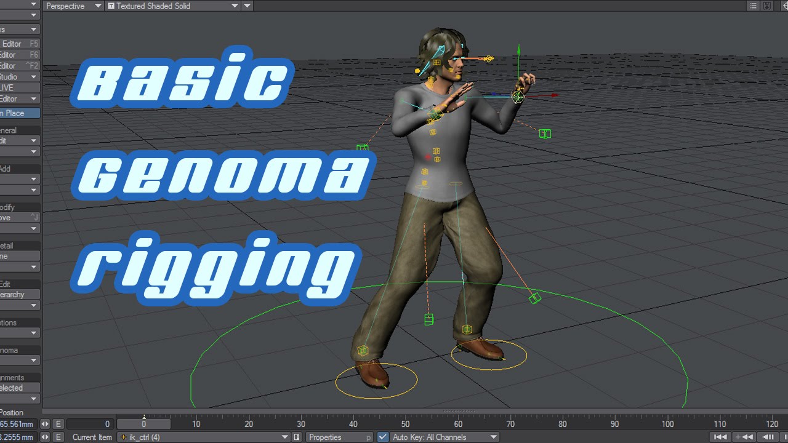Select the orange eye target control
The image size is (788, 443).
(x=489, y=59)
